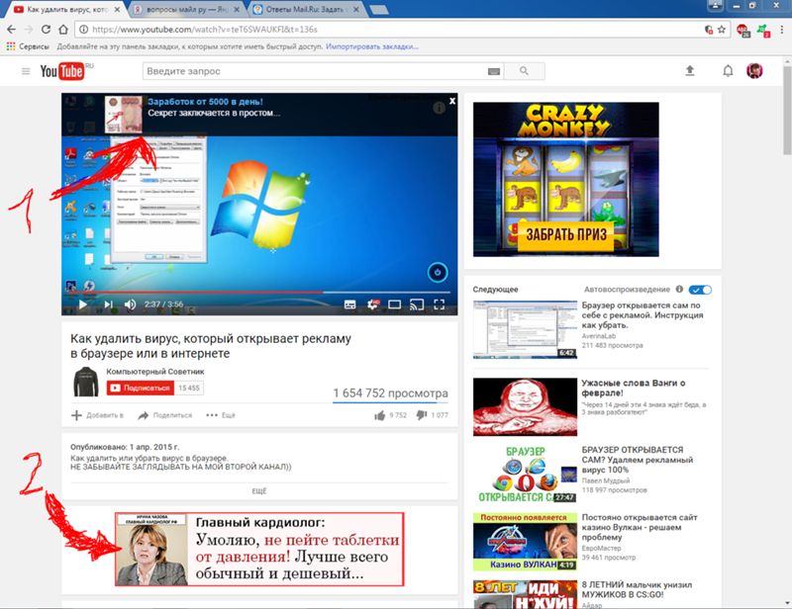Image resolution: width=792 pixels, height=609 pixels.
Task: Select the YouTube 'Как удалить вирус' tab
Action: point(67,9)
